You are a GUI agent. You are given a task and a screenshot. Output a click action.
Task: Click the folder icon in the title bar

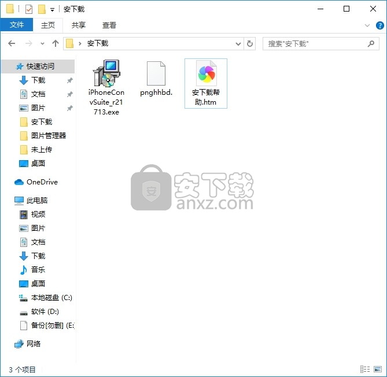pyautogui.click(x=10, y=9)
